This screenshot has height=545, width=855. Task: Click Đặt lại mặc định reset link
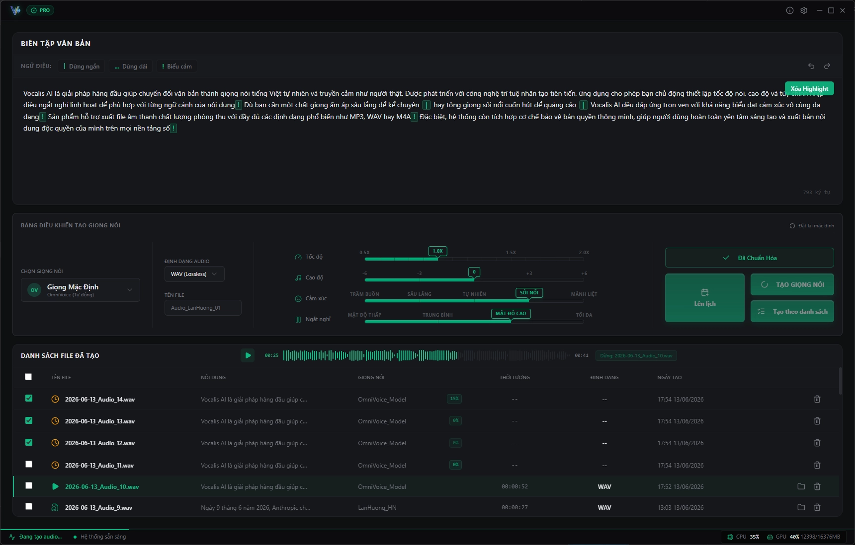tap(812, 226)
